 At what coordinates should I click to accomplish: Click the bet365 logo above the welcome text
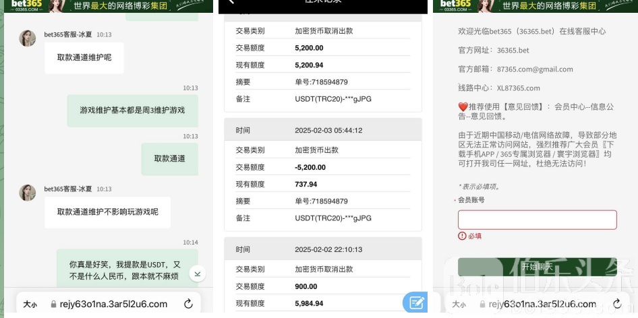coord(456,5)
